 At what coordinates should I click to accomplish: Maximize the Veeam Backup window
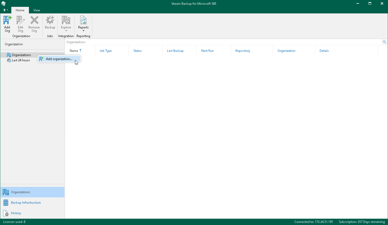pos(370,4)
